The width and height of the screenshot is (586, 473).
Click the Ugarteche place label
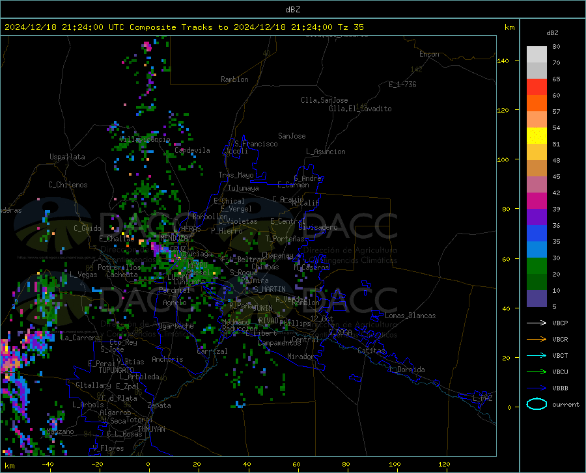click(176, 326)
